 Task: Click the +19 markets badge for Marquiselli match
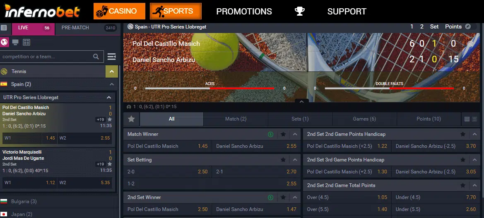pos(100,164)
